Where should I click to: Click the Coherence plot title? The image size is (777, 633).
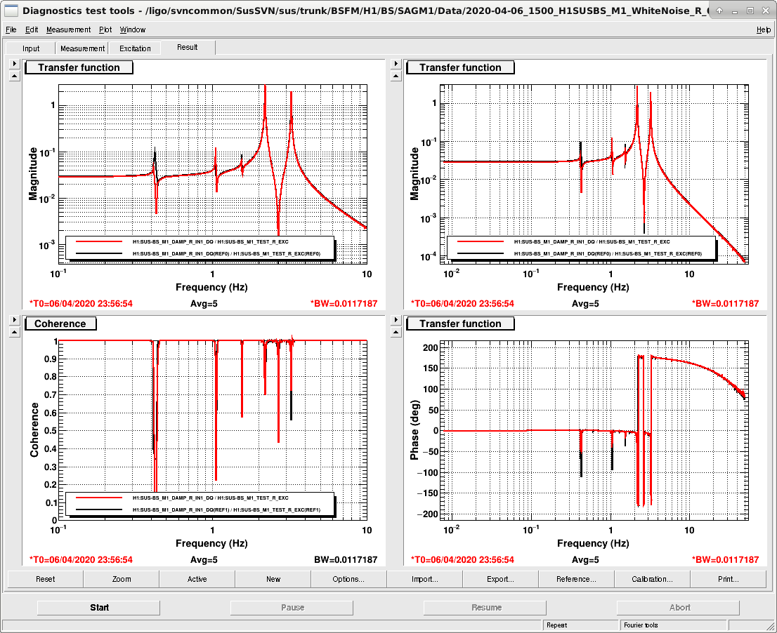pos(60,324)
